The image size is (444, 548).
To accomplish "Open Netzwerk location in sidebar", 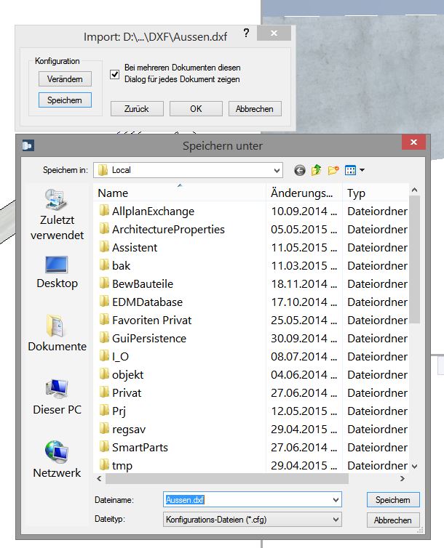I will tap(57, 459).
